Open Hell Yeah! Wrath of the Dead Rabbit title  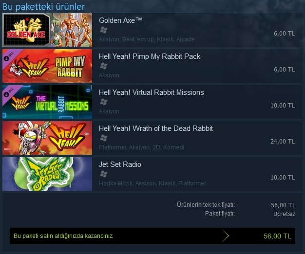tap(156, 128)
